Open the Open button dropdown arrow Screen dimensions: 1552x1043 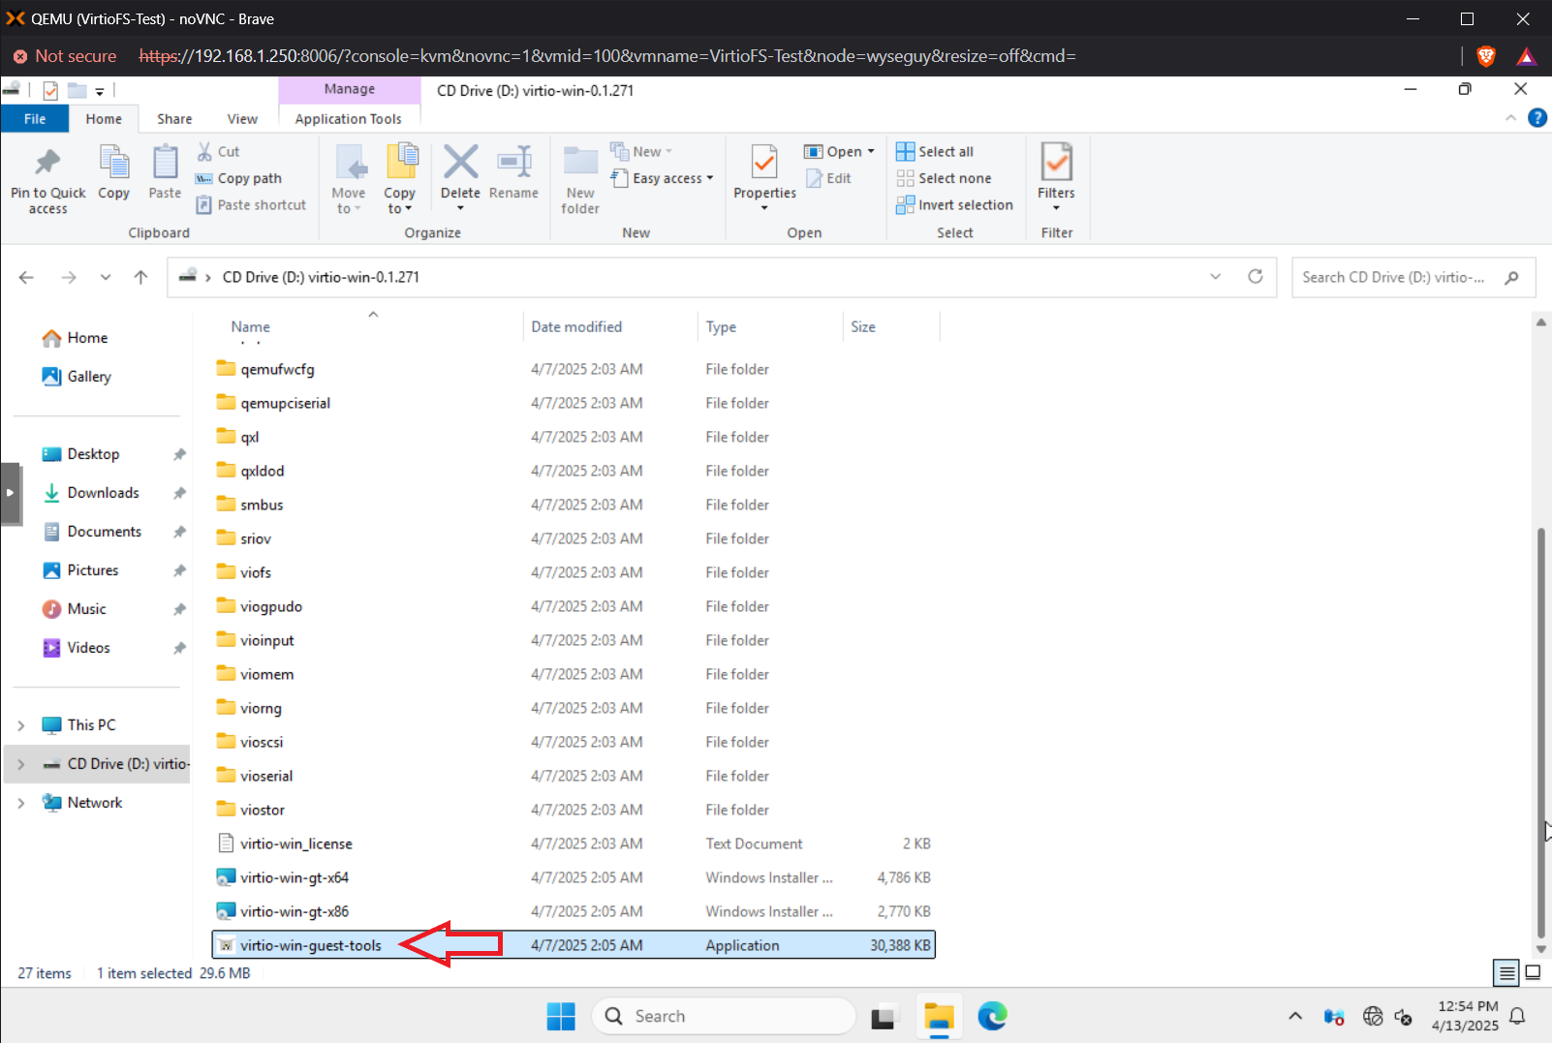[871, 151]
